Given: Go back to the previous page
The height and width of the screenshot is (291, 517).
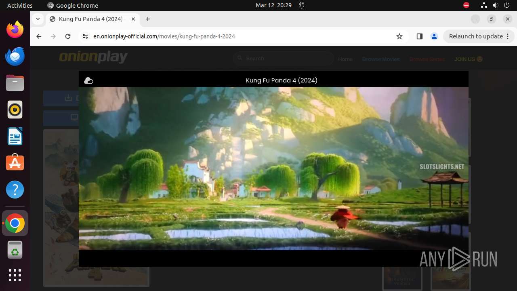Looking at the screenshot, I should click(39, 36).
